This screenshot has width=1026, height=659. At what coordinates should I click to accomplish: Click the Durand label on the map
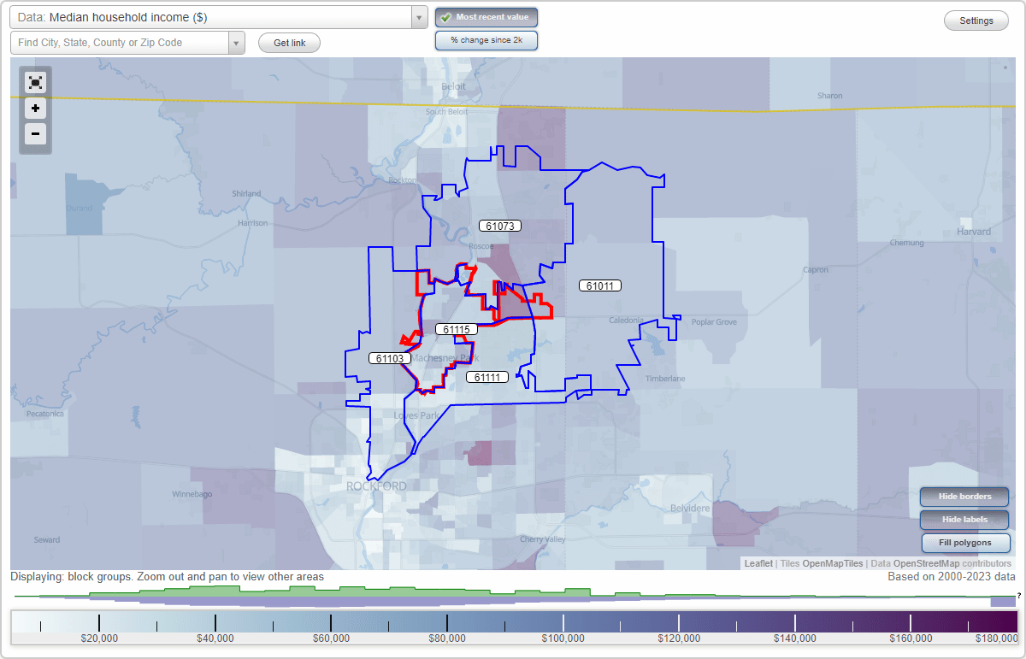tap(79, 209)
